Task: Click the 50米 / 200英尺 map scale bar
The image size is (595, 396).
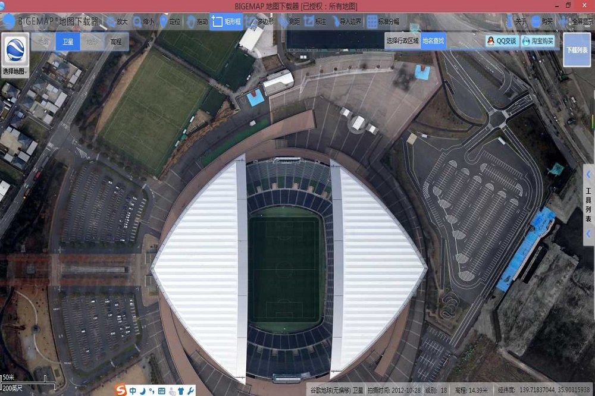Action: (x=28, y=383)
